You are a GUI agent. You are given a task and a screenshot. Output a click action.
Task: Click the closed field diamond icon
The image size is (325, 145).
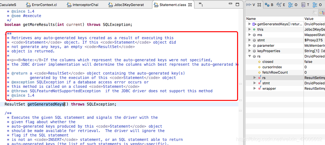pyautogui.click(x=259, y=62)
